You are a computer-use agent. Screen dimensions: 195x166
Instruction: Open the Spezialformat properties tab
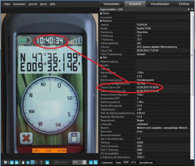point(146,162)
